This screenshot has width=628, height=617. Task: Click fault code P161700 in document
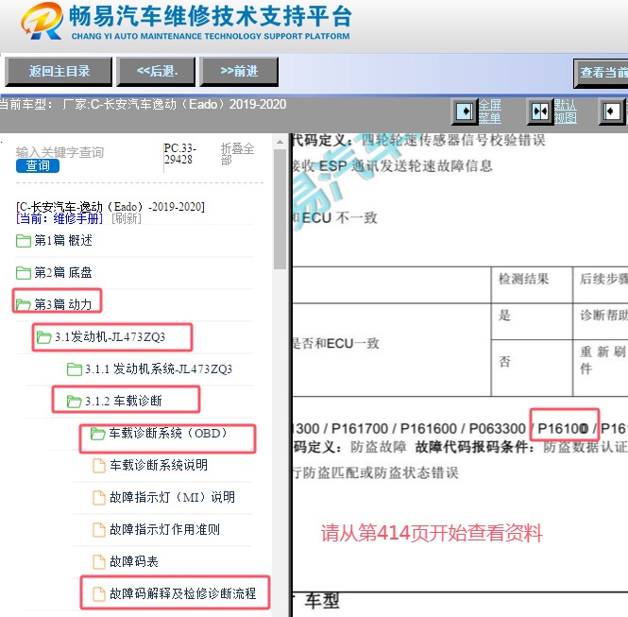[360, 429]
